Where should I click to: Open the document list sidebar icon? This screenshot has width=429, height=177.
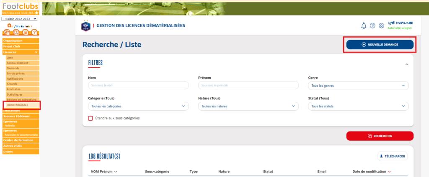[x=25, y=33]
